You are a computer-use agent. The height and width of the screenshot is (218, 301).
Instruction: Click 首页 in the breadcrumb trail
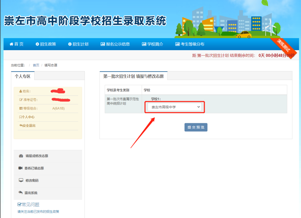pos(36,65)
